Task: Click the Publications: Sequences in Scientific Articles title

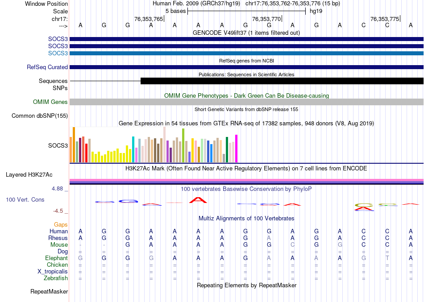Action: (x=246, y=74)
